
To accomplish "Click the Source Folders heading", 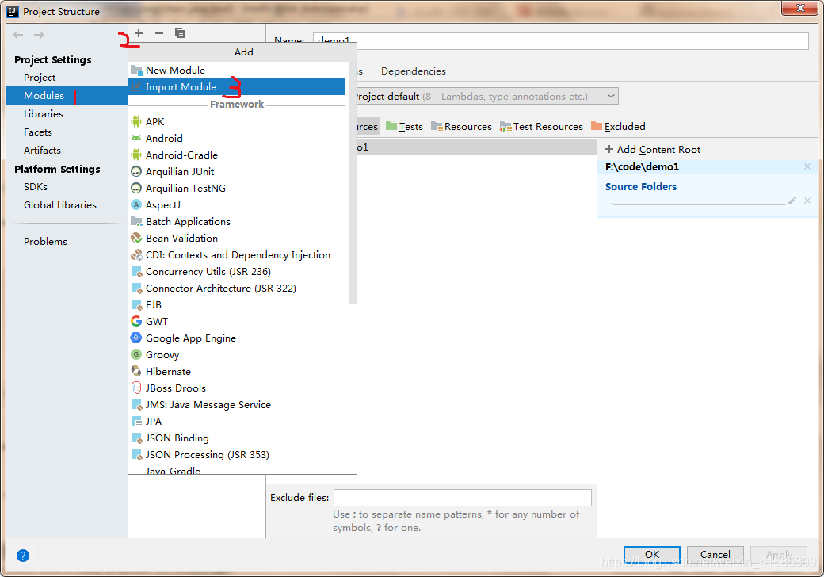I will click(641, 186).
